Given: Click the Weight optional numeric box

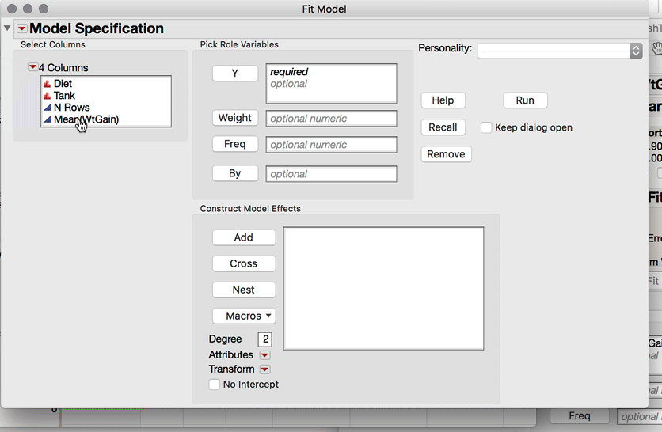Looking at the screenshot, I should [332, 119].
